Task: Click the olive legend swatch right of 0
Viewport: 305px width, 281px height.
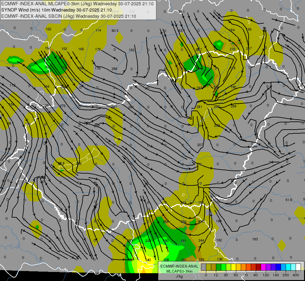Action: click(208, 267)
